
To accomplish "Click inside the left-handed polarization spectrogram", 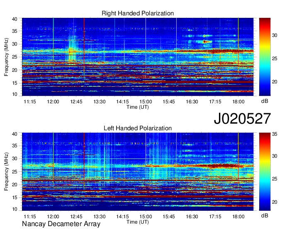I will [138, 172].
